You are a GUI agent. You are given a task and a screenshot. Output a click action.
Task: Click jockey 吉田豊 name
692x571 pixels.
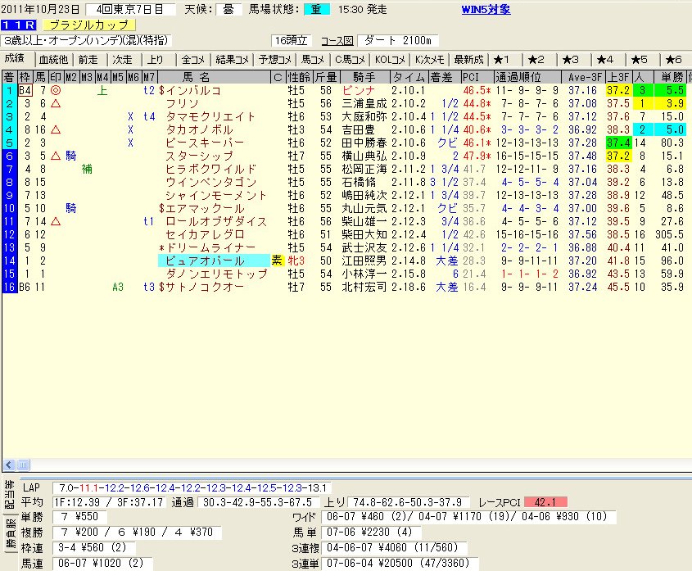click(x=359, y=129)
